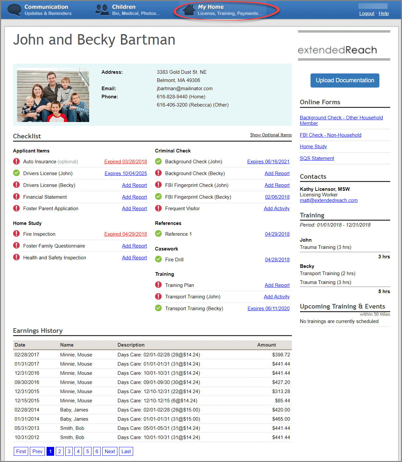The image size is (402, 462).
Task: Add Report for Training Plan
Action: (x=277, y=285)
